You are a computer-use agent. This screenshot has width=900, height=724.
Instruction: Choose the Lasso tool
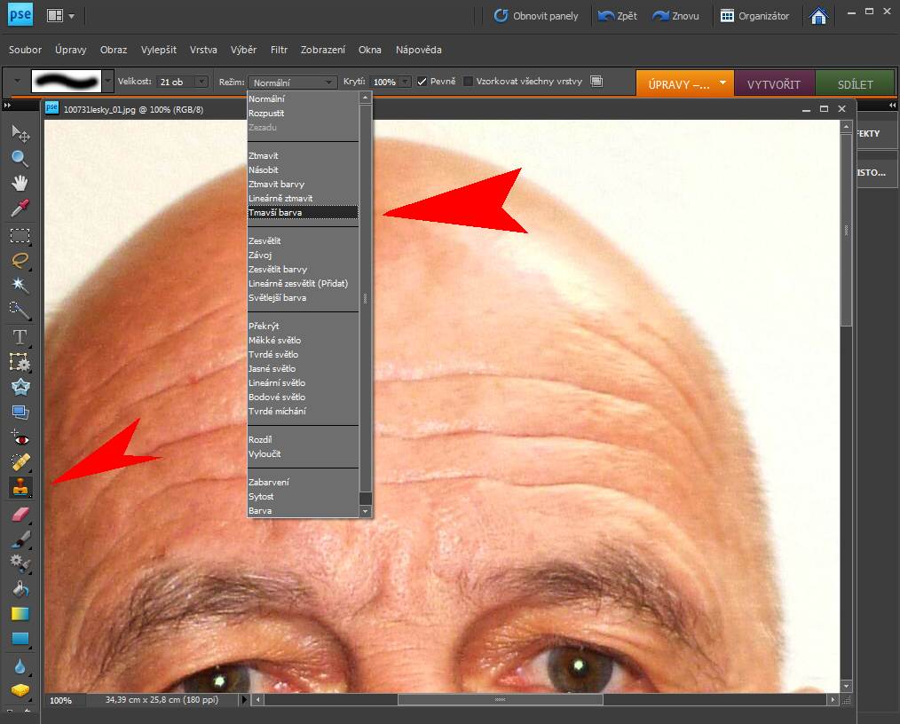[x=20, y=260]
